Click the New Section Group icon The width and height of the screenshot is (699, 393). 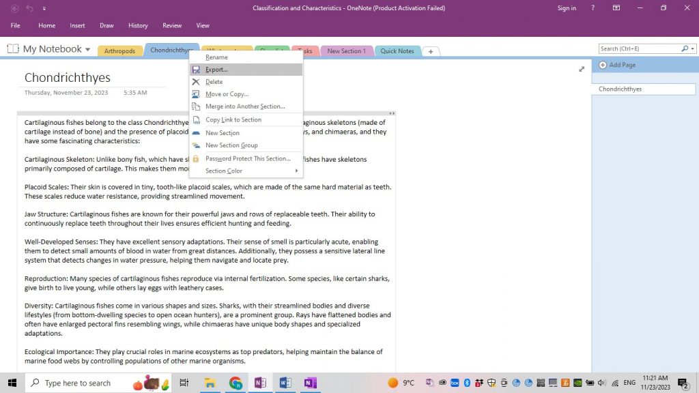point(197,145)
